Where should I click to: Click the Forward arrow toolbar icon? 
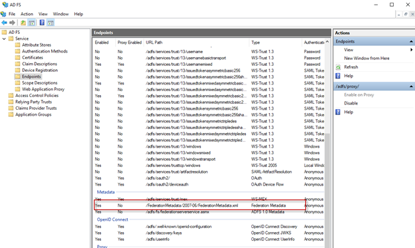point(12,23)
